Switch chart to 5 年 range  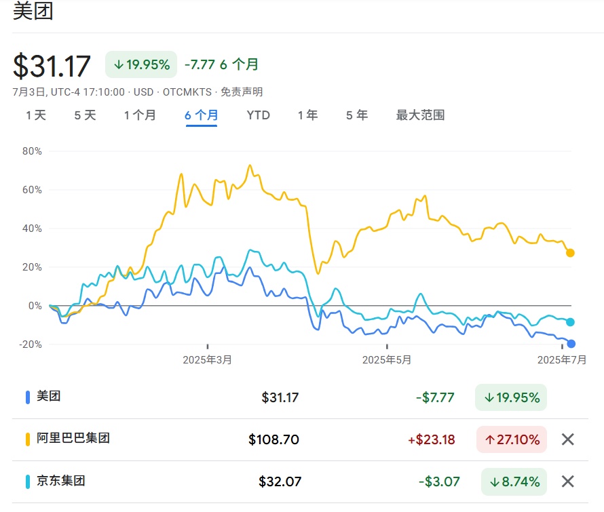pos(357,115)
